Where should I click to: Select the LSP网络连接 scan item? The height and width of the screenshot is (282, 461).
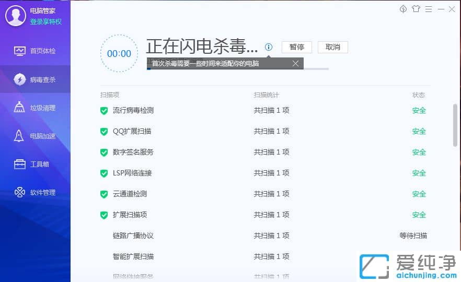(132, 173)
